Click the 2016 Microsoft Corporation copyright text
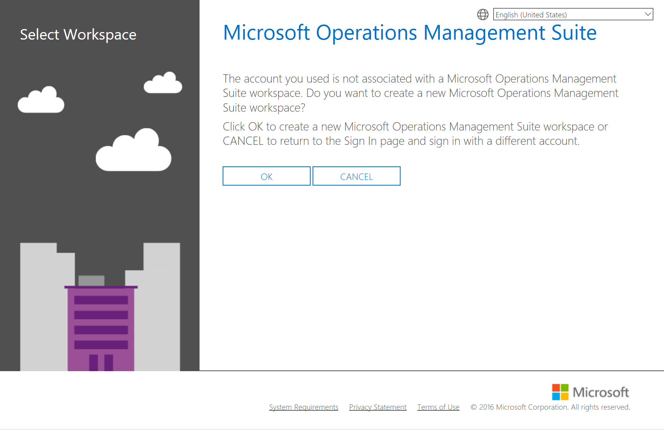 coord(550,407)
